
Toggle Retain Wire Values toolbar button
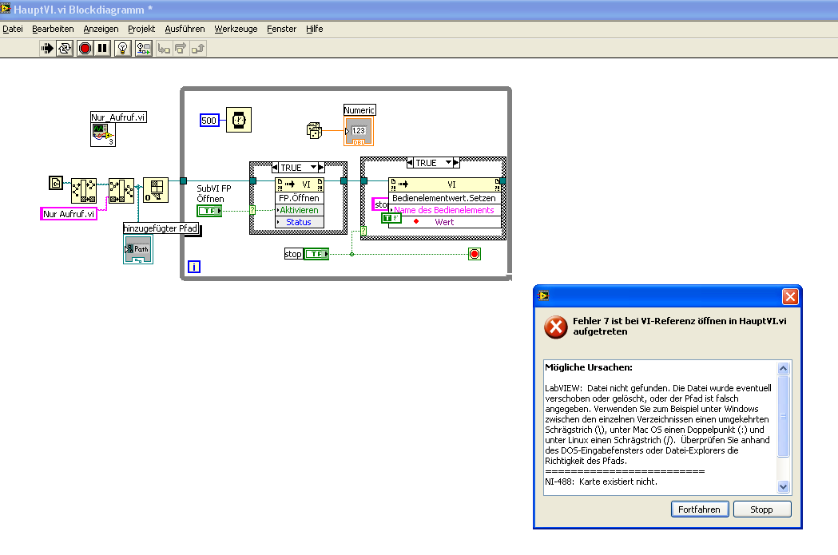click(143, 49)
